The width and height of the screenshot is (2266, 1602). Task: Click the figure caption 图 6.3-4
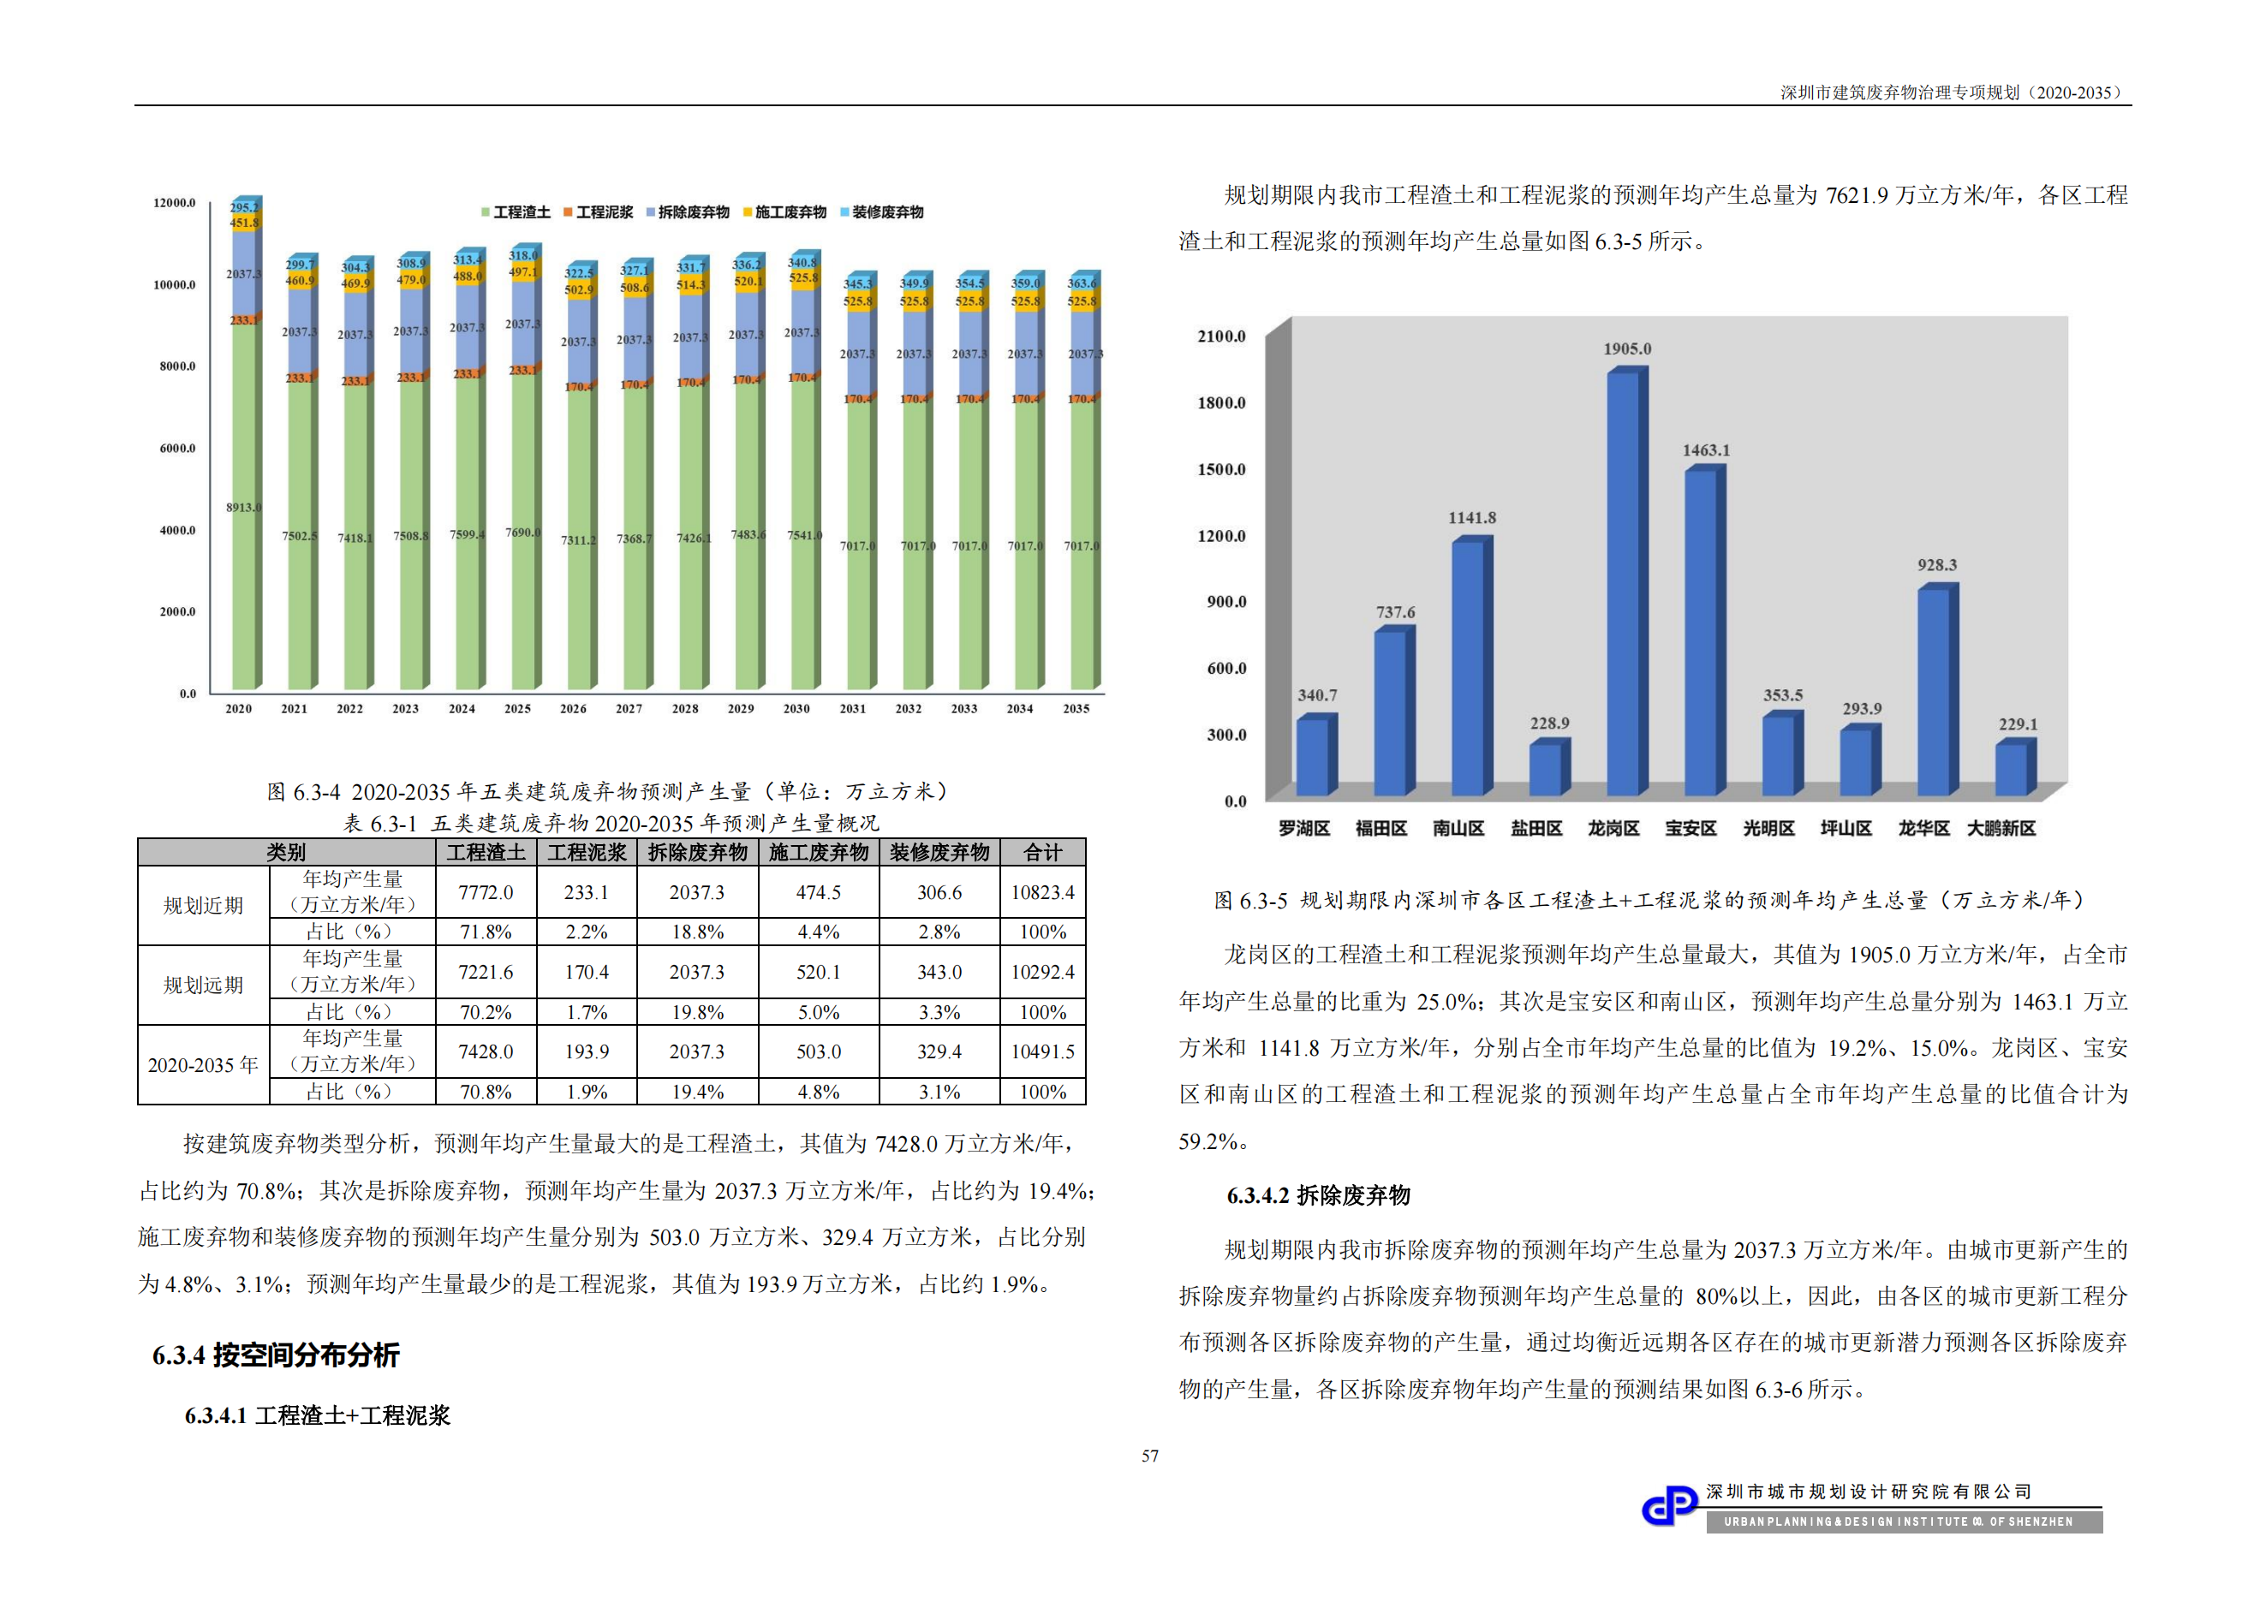[609, 792]
